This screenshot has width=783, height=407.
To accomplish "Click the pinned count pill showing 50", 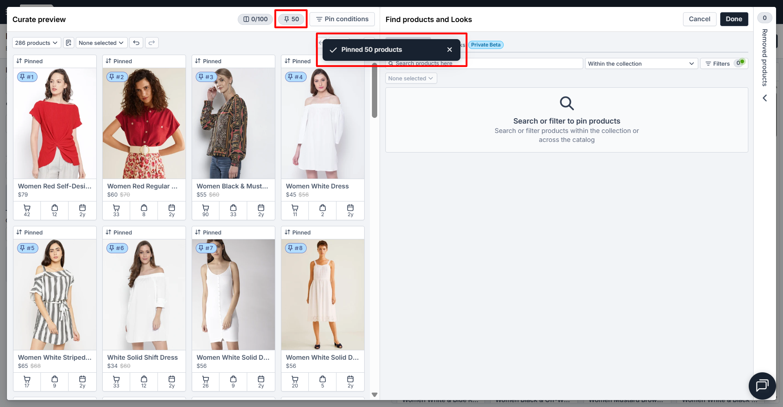I will pos(291,19).
